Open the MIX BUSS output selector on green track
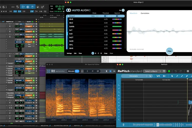 20,42
